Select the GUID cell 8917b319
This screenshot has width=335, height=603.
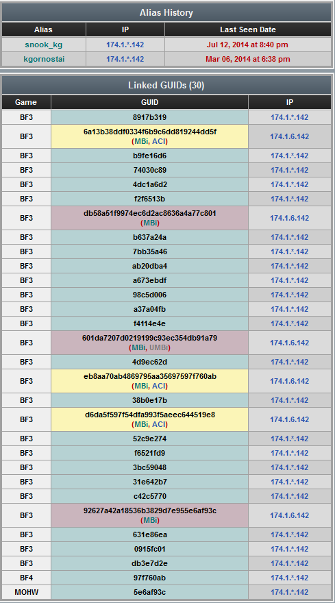click(x=149, y=117)
